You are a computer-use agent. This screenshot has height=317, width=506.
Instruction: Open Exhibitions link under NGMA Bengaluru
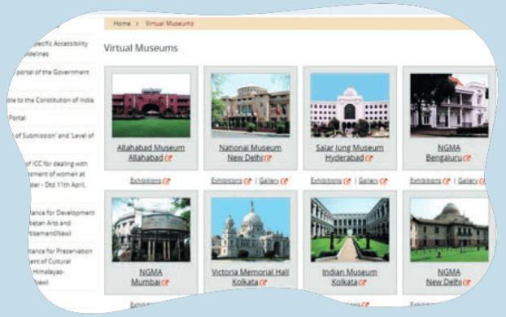point(425,181)
